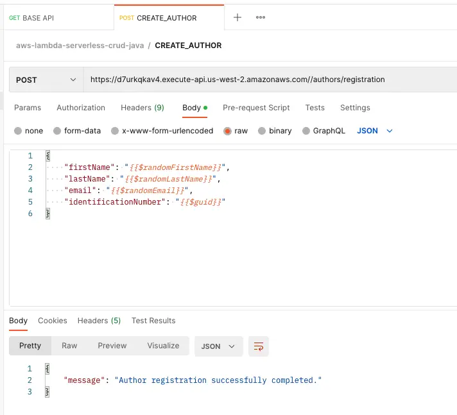Switch response view to Raw
This screenshot has height=415, width=457.
(69, 346)
